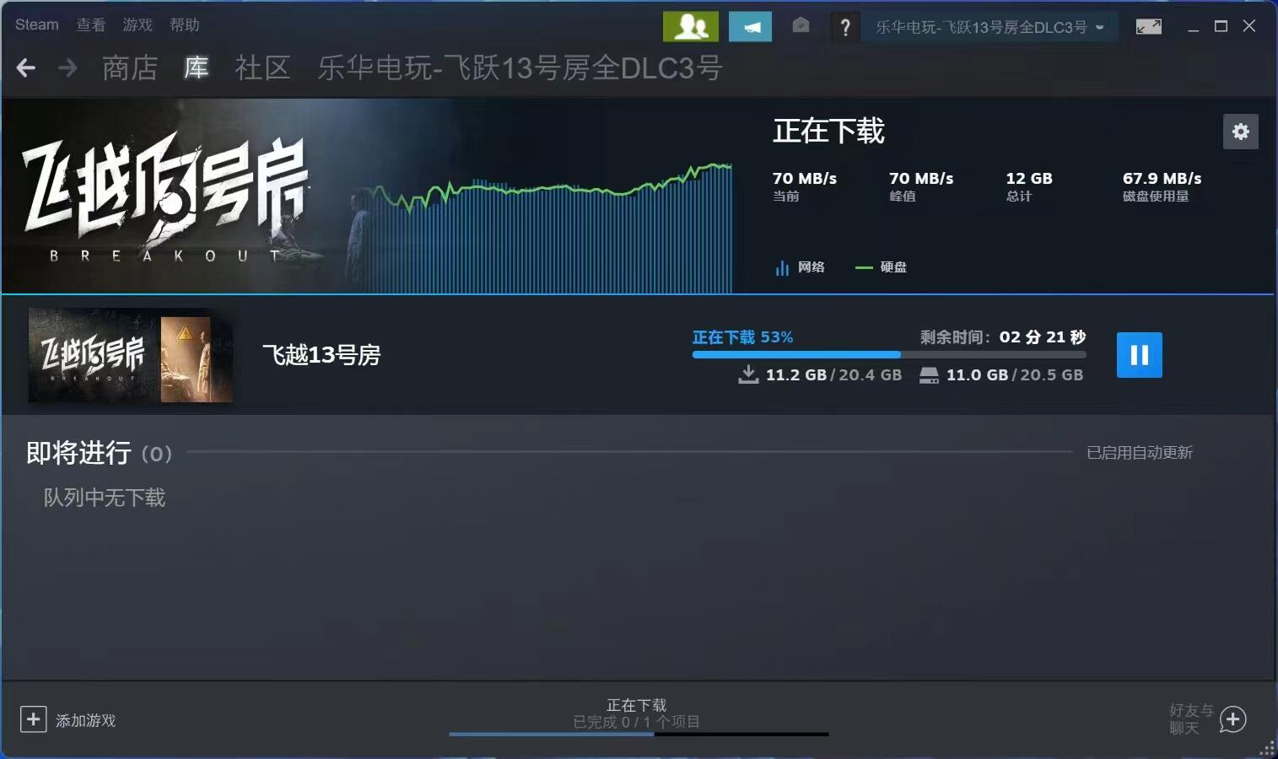Pause the 飞越13号房 download

(x=1139, y=355)
